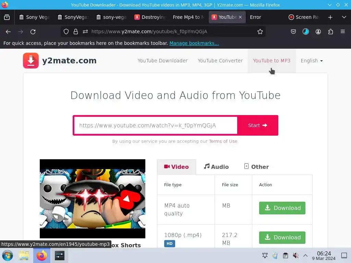Open the English language dropdown
Viewport: 351px width, 263px height.
tap(312, 61)
